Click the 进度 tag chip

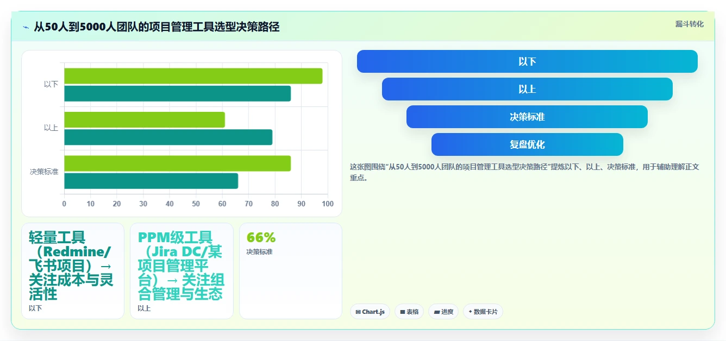443,312
